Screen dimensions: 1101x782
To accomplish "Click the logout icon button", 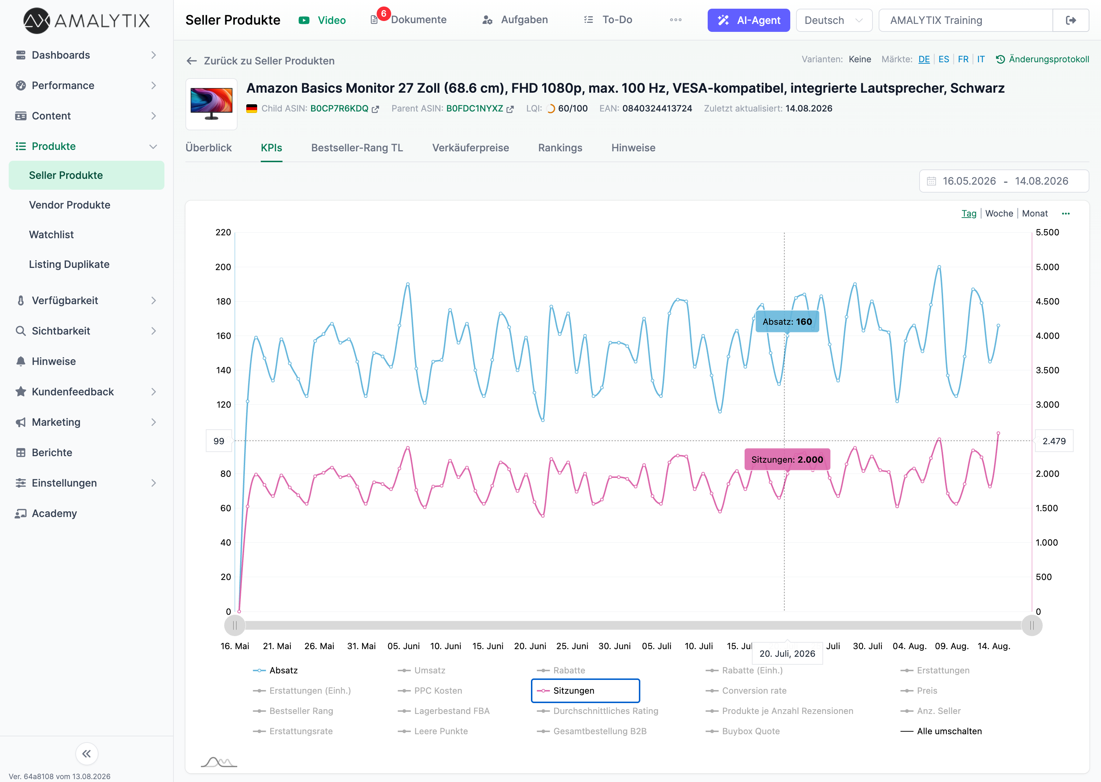I will [x=1071, y=20].
